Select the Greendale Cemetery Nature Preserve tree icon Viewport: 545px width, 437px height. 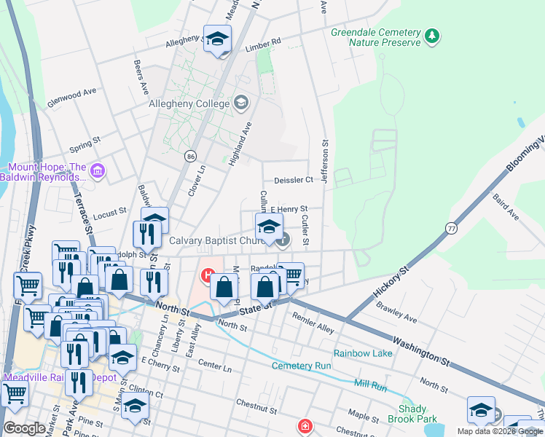[x=432, y=36]
